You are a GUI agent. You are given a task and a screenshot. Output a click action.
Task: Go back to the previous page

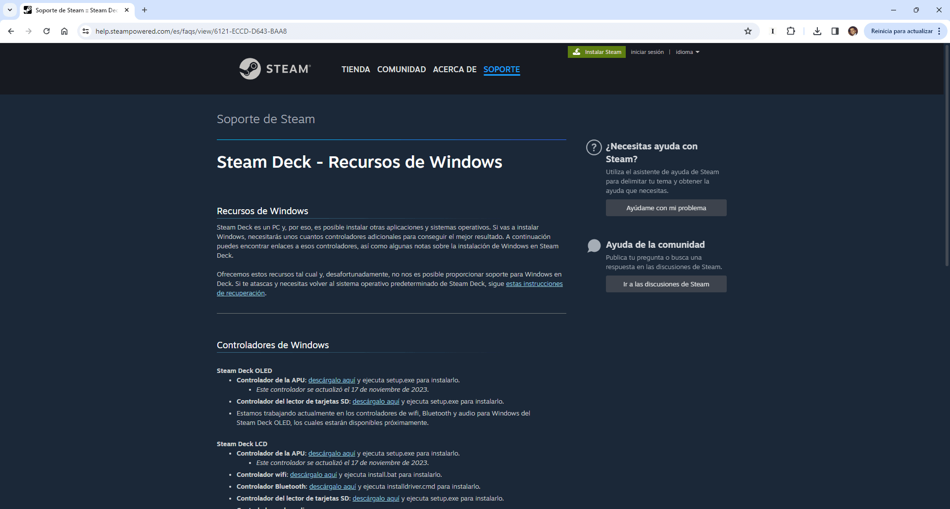coord(11,31)
